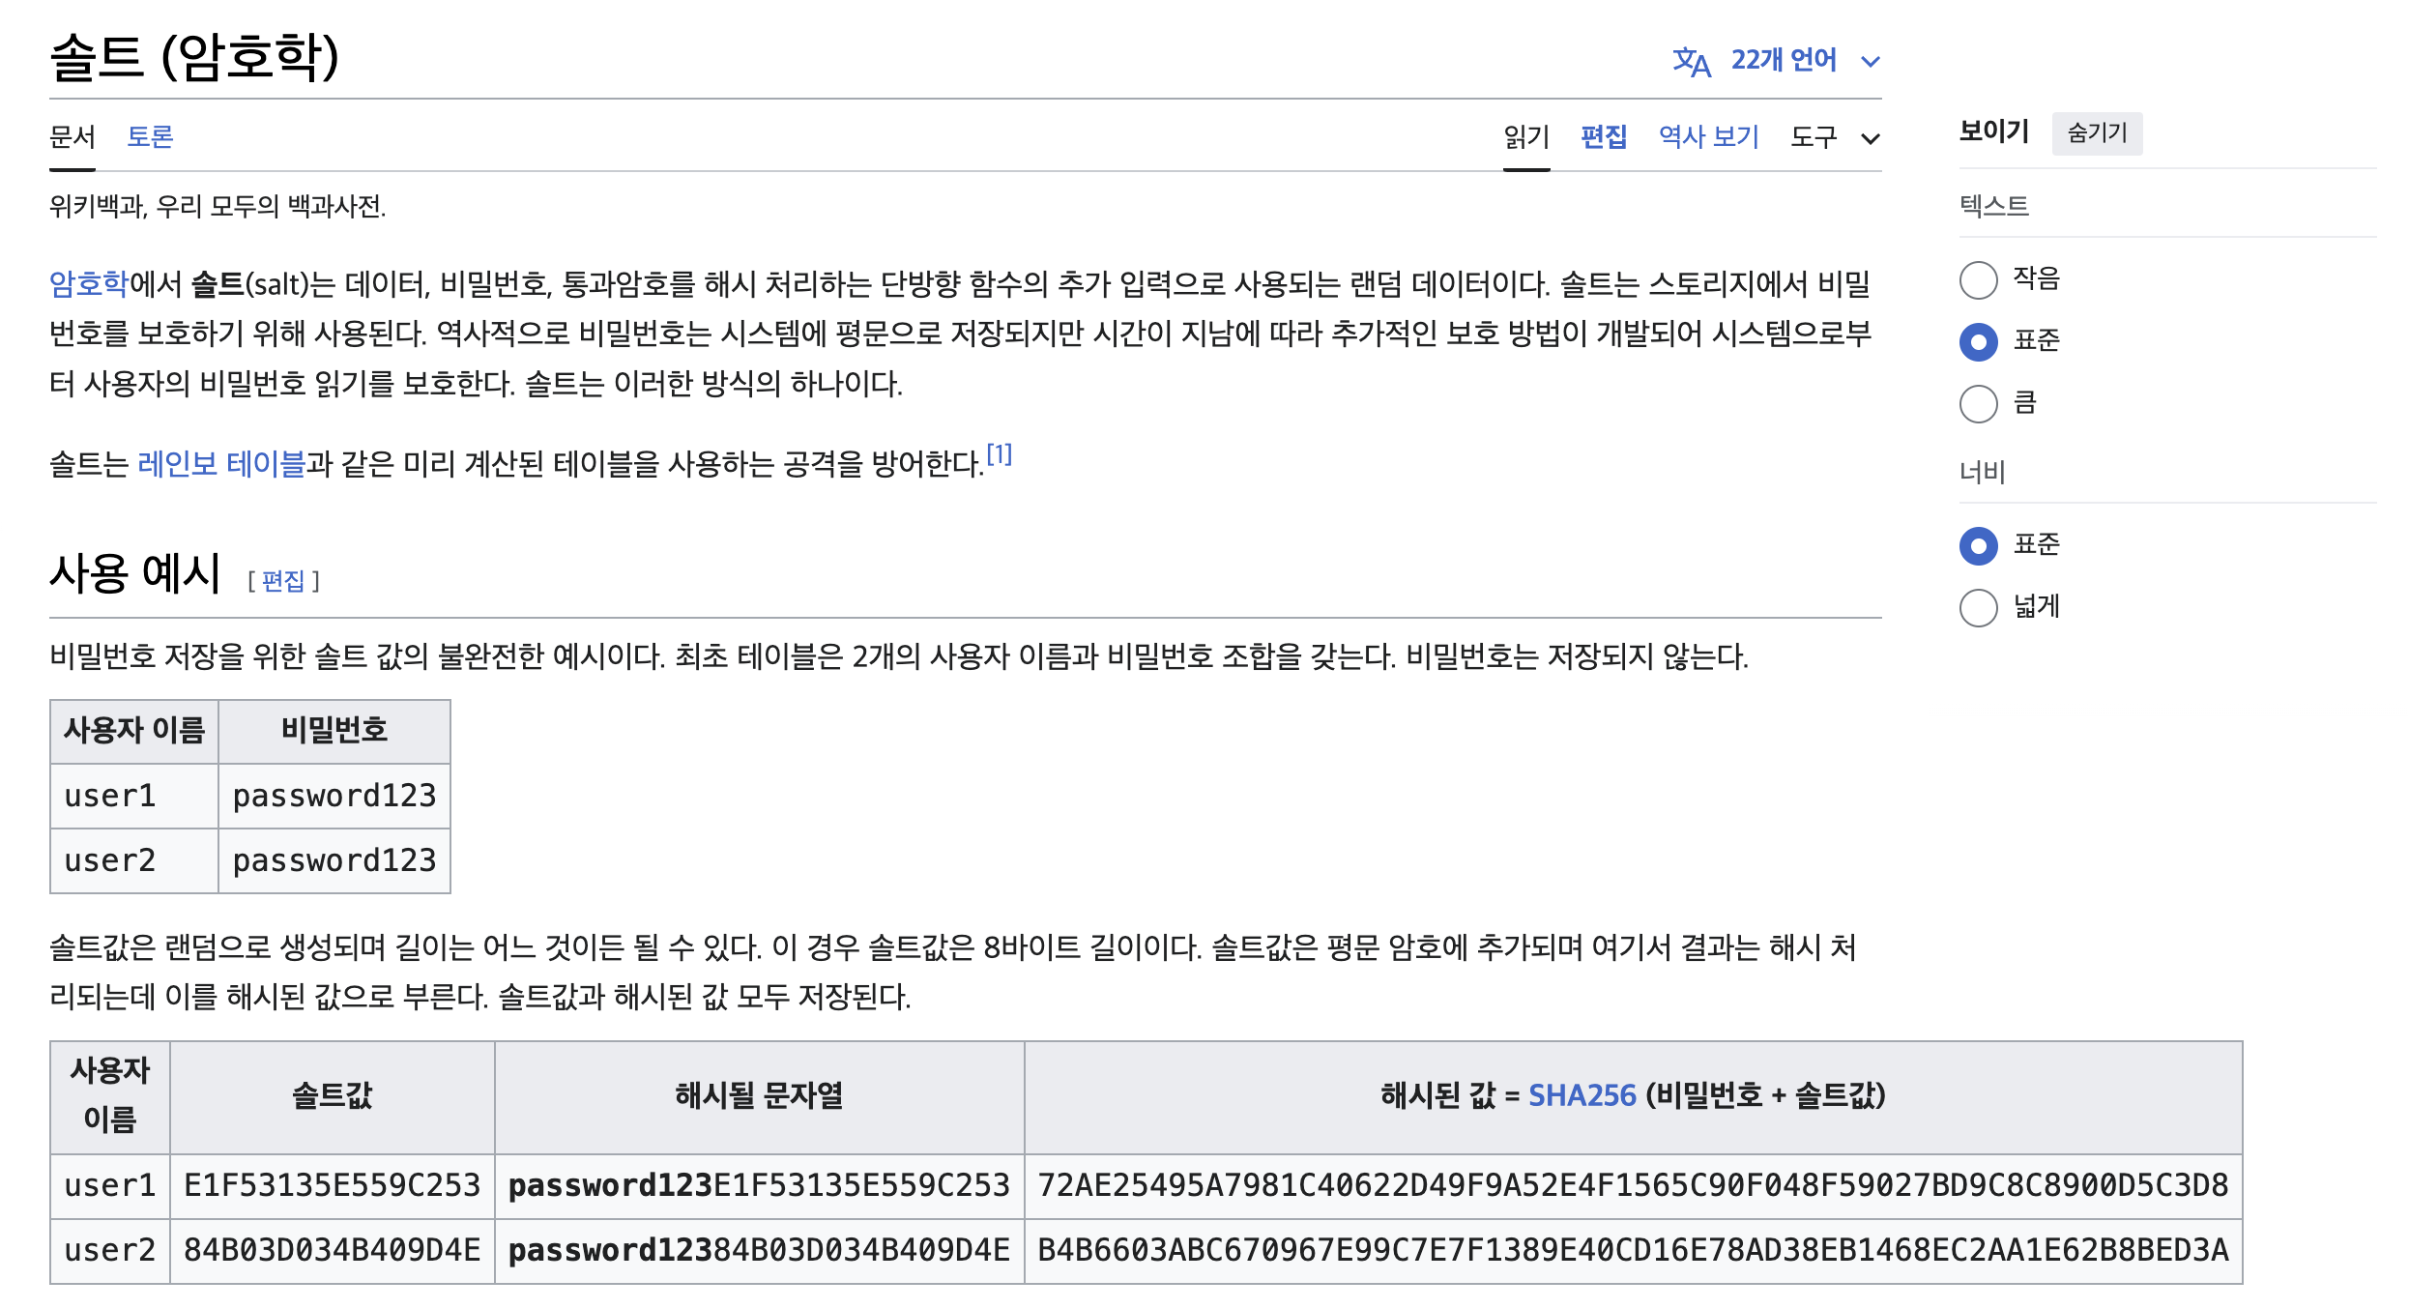Click the 사용 예시 section heading

pyautogui.click(x=135, y=573)
